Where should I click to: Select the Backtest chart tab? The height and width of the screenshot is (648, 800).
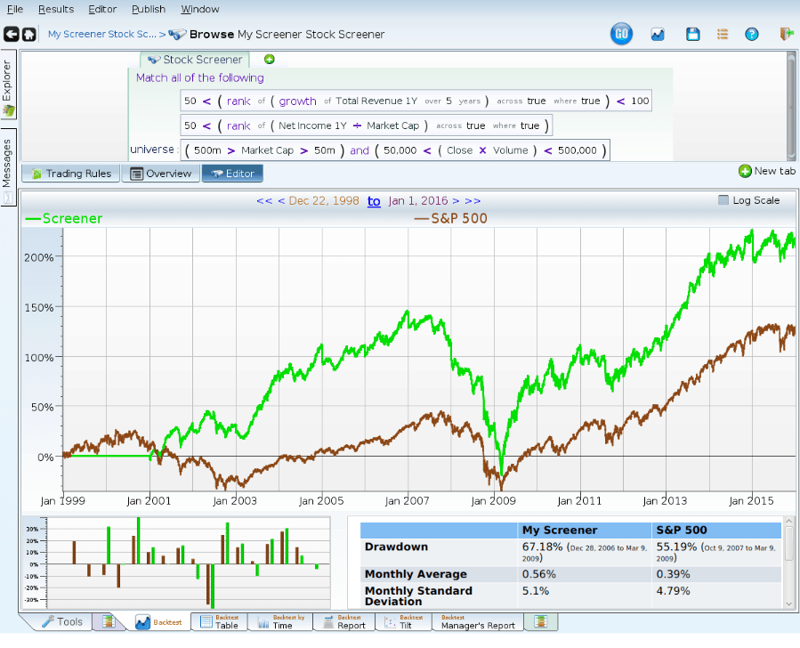[x=158, y=622]
